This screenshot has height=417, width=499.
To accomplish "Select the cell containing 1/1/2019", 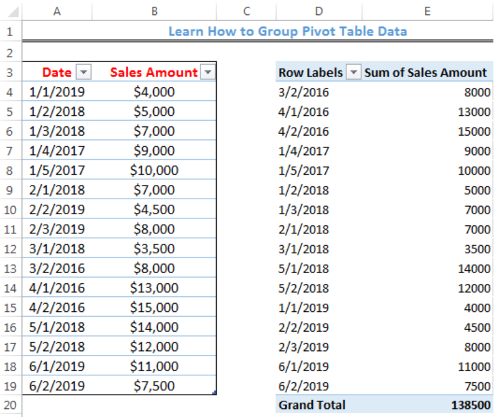I will pos(56,91).
